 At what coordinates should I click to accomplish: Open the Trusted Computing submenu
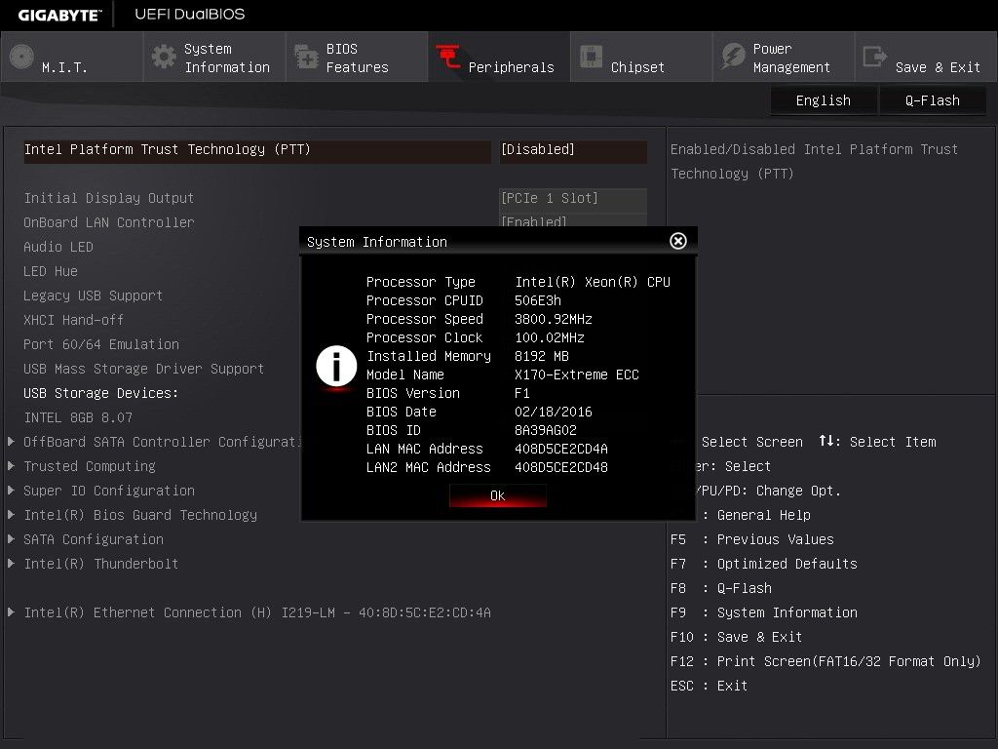tap(90, 466)
